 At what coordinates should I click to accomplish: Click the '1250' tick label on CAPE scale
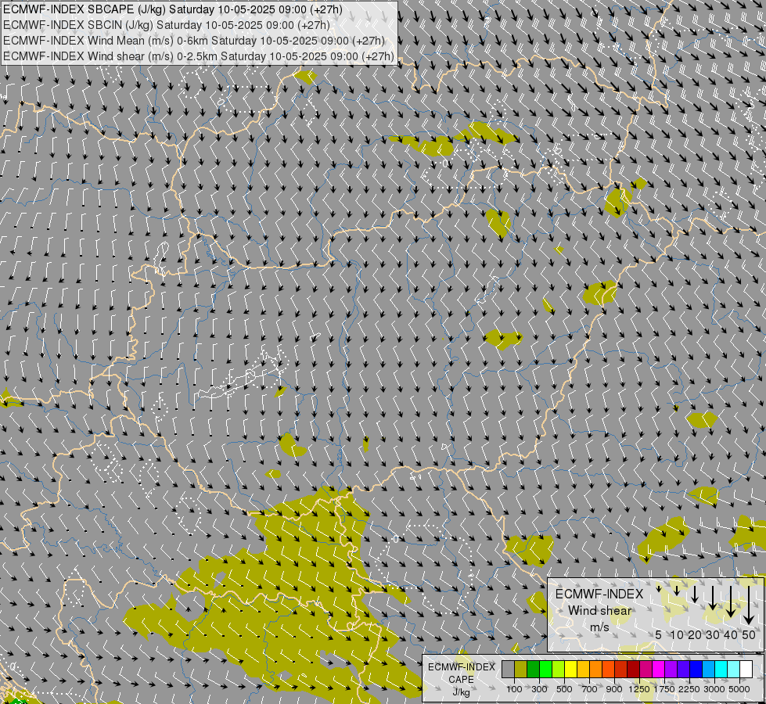tap(639, 689)
